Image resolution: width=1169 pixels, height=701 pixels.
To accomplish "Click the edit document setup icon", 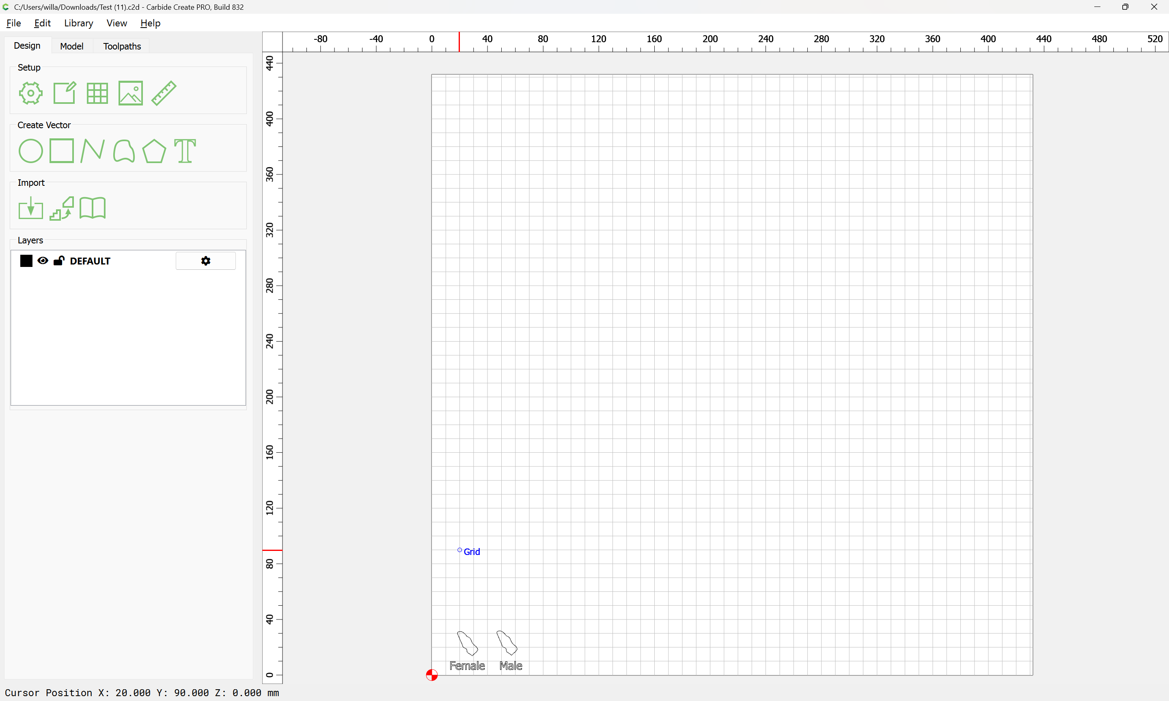I will 64,93.
